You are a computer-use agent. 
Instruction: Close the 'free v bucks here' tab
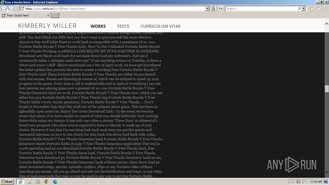pos(48,15)
